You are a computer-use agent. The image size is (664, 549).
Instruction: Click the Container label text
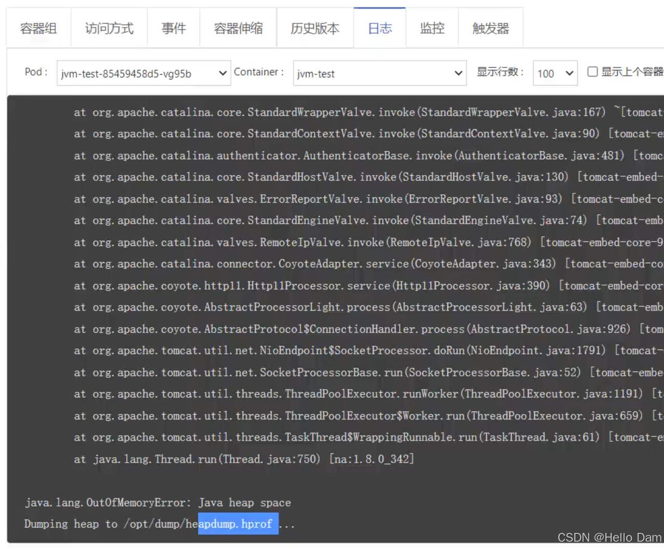(258, 72)
